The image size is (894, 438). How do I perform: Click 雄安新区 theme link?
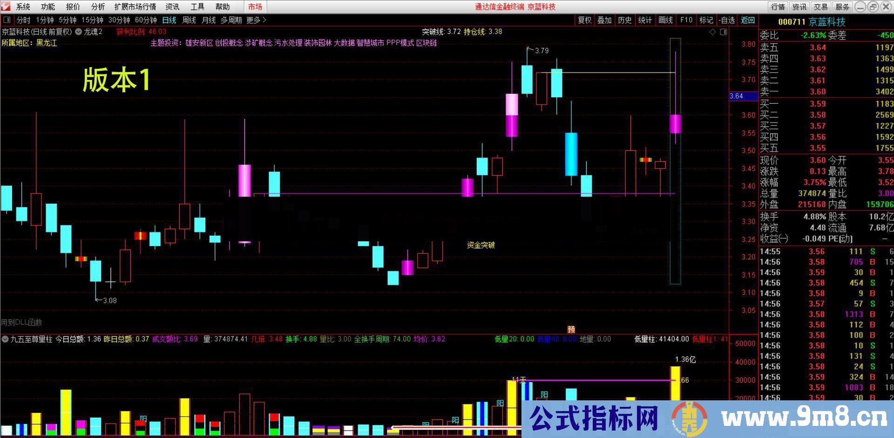click(x=199, y=43)
